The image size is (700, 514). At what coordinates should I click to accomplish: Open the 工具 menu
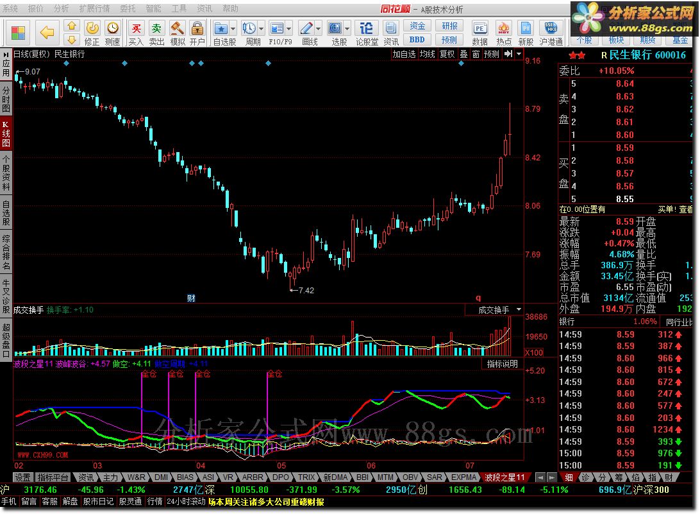tap(179, 8)
